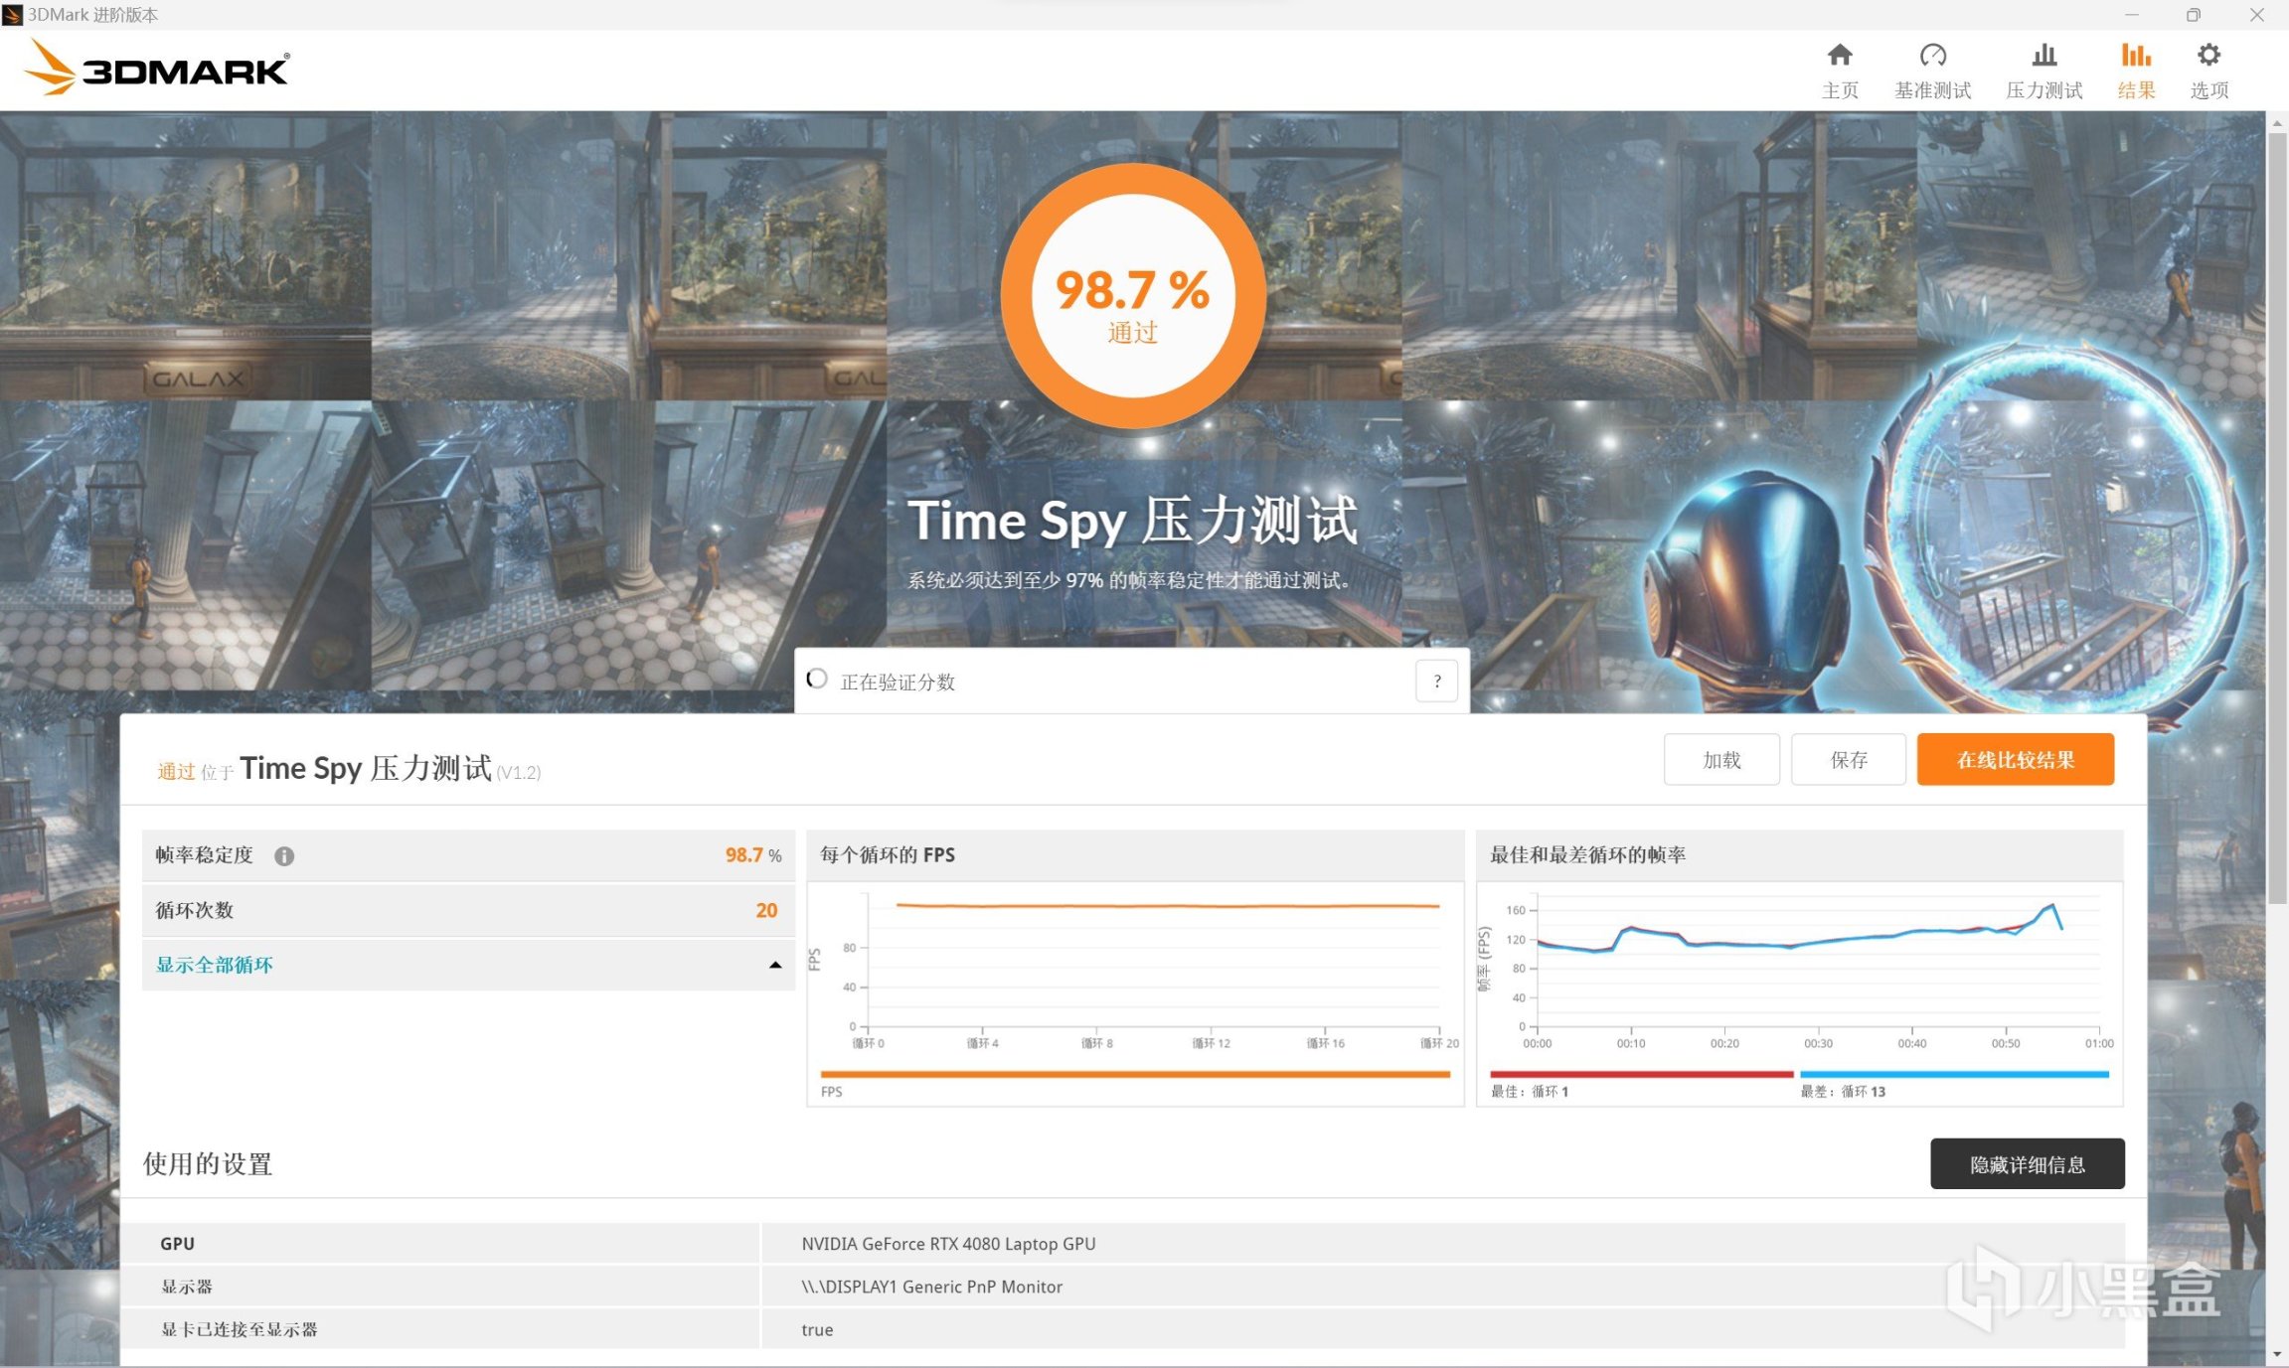
Task: Open Options (选项) gear icon
Action: coord(2208,56)
